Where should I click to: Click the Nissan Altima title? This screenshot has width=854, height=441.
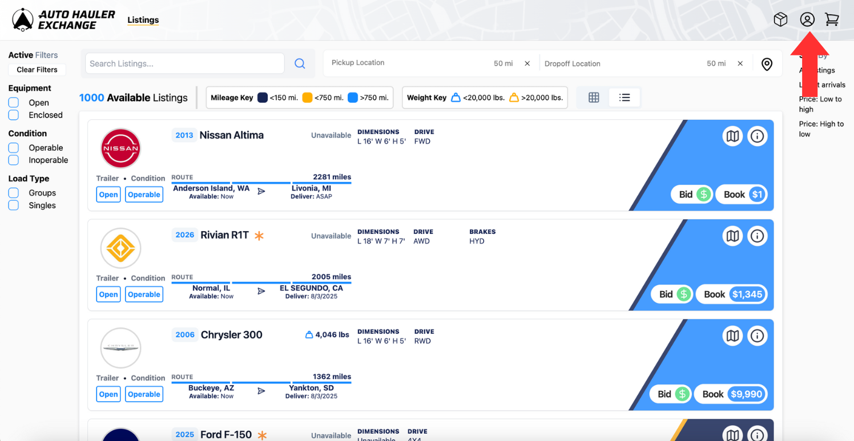231,135
